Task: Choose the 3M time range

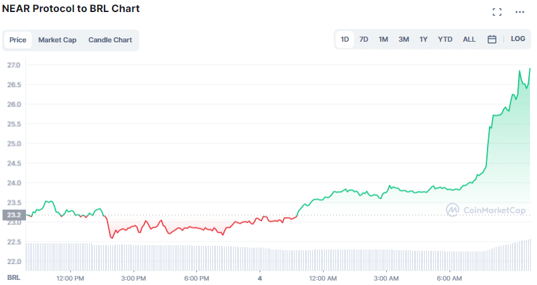Action: click(x=403, y=39)
